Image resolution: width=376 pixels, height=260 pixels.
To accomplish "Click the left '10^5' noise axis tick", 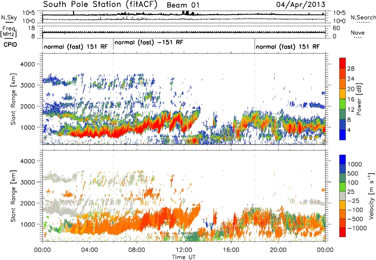I will (x=29, y=13).
